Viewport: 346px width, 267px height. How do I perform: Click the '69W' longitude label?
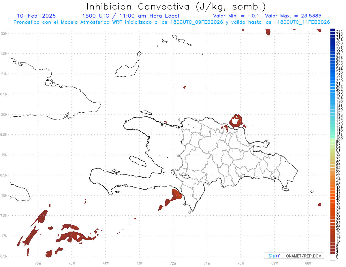274,263
